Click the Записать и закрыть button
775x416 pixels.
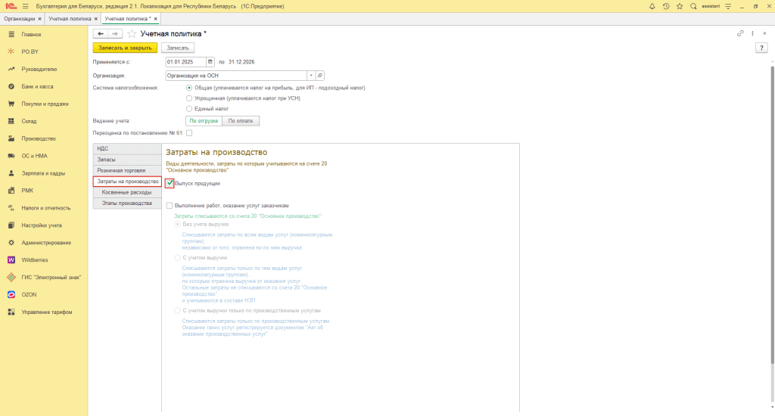click(x=123, y=48)
